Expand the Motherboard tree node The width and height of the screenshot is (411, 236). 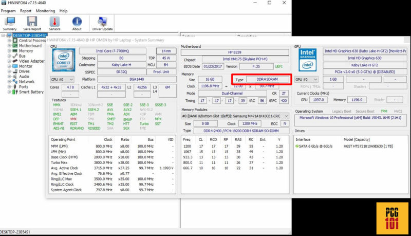coord(9,46)
